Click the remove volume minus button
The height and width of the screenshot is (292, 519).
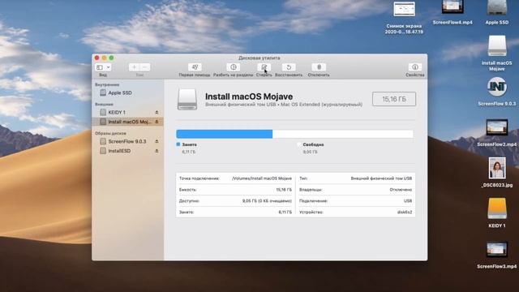[x=145, y=67]
